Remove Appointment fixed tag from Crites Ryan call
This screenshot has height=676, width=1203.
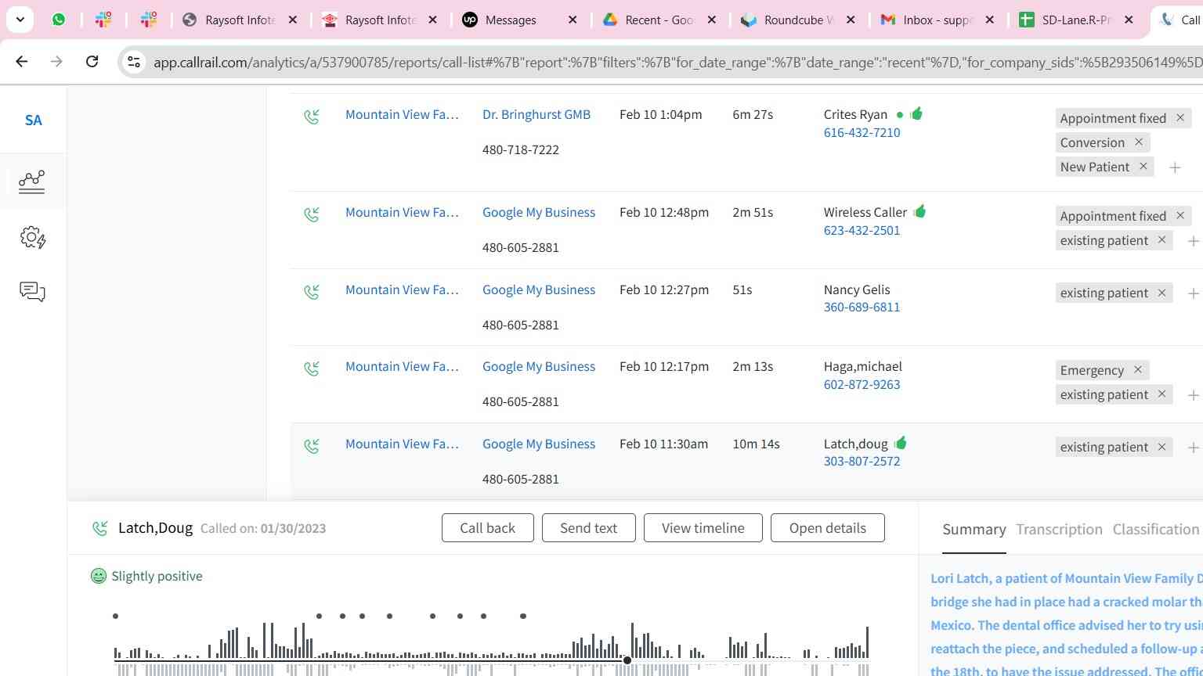[x=1180, y=117]
